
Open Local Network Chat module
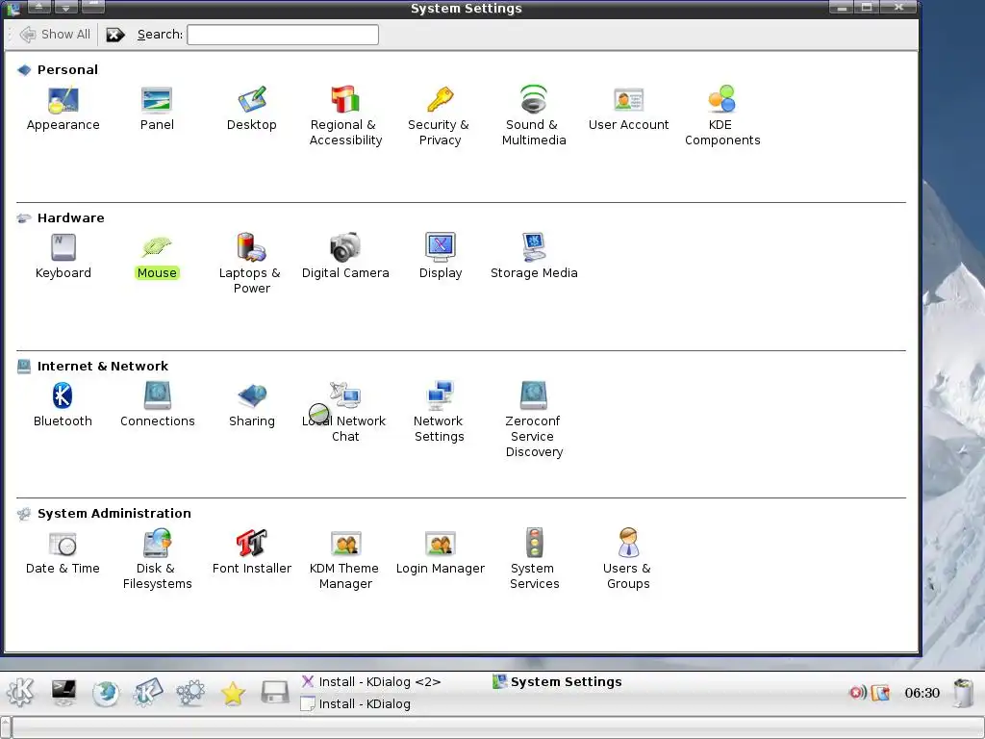[x=345, y=412]
